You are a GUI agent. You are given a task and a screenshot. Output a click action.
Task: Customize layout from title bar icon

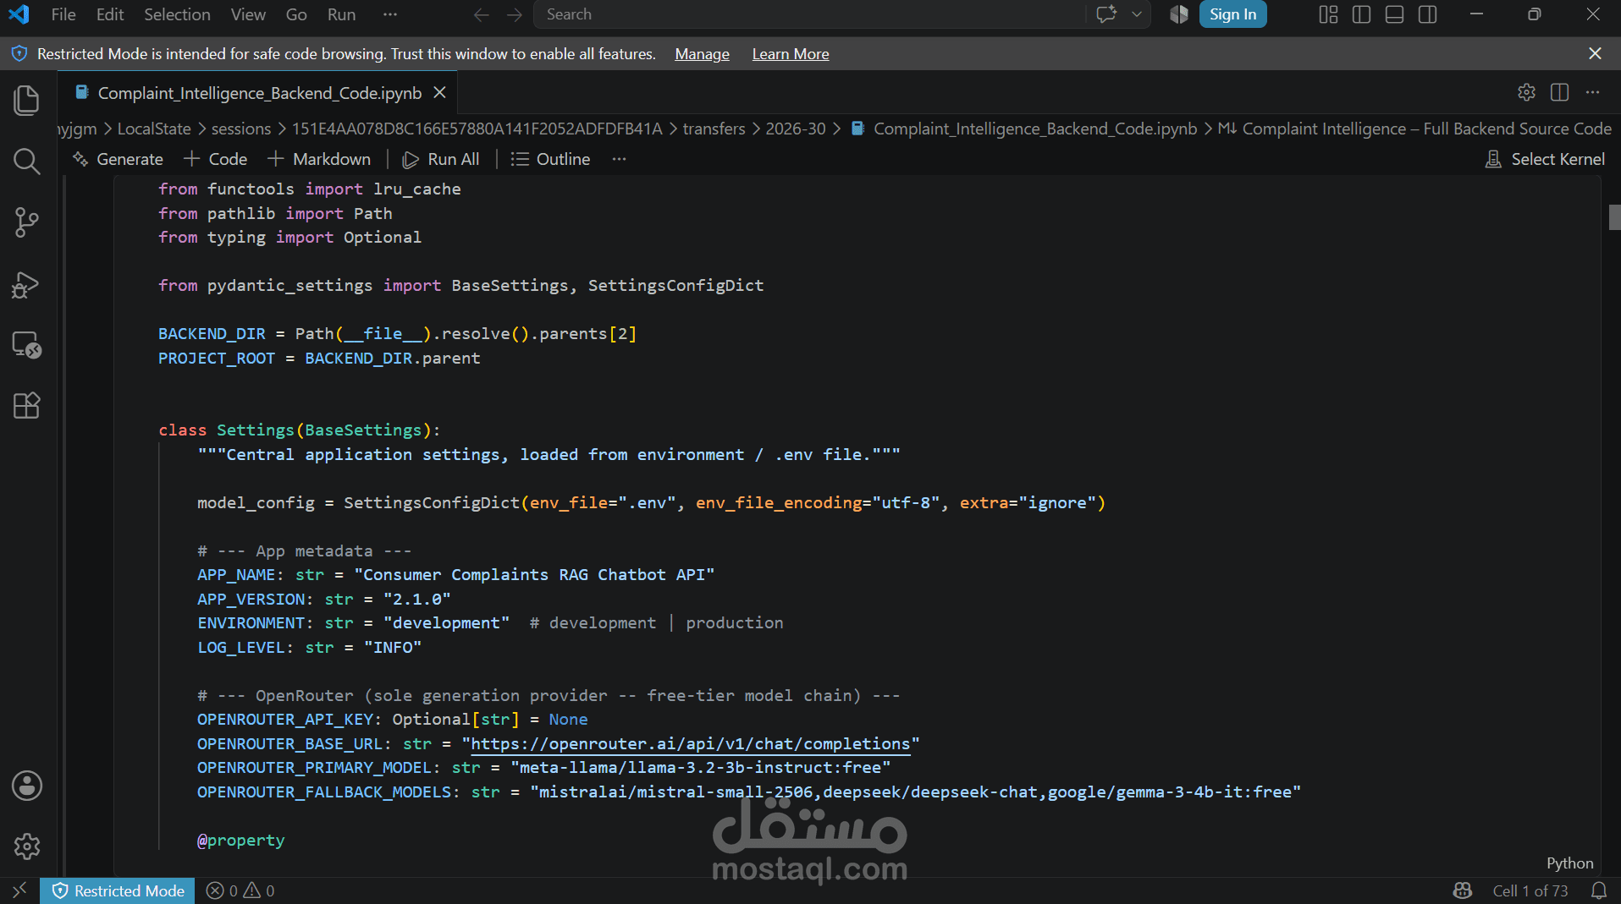[1328, 14]
